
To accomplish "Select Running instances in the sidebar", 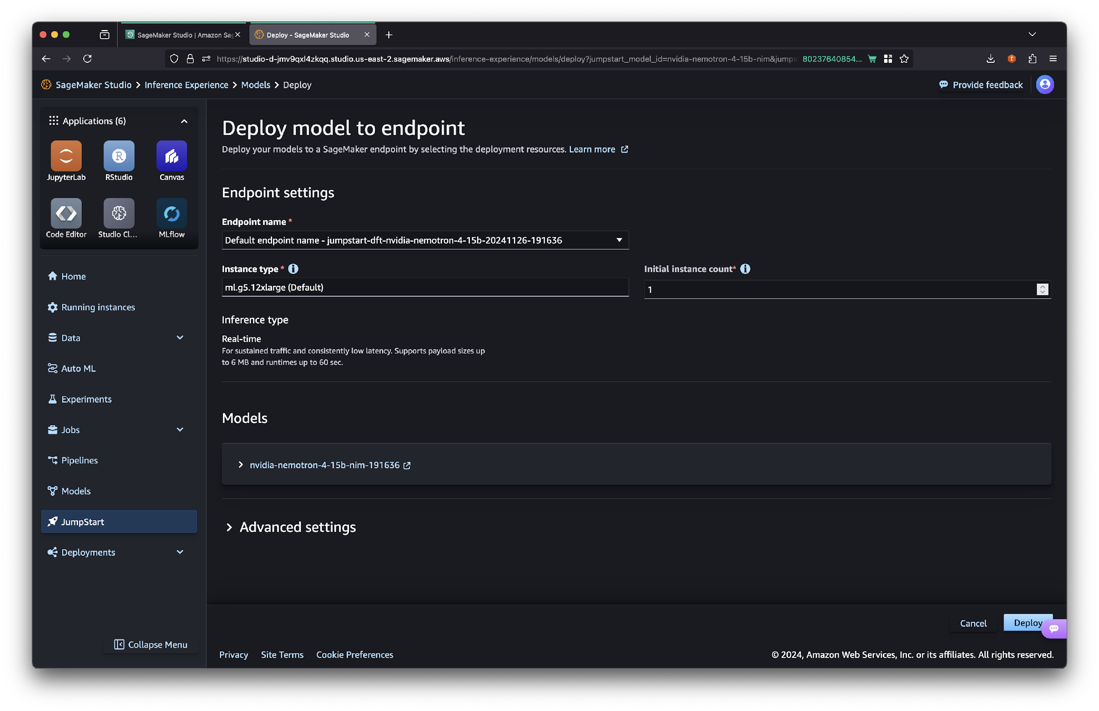I will (98, 307).
